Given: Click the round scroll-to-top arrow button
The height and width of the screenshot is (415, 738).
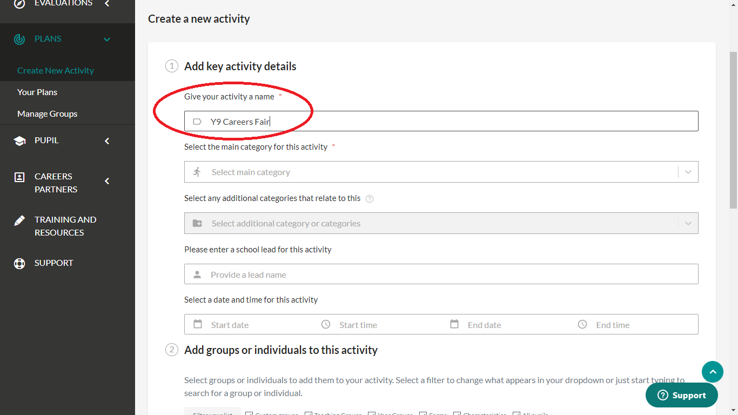Looking at the screenshot, I should point(712,372).
